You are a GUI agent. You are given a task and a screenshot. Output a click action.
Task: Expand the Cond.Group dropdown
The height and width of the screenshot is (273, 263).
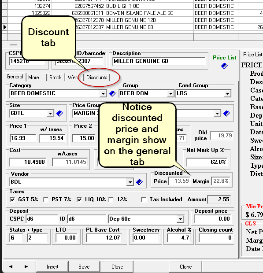point(227,94)
